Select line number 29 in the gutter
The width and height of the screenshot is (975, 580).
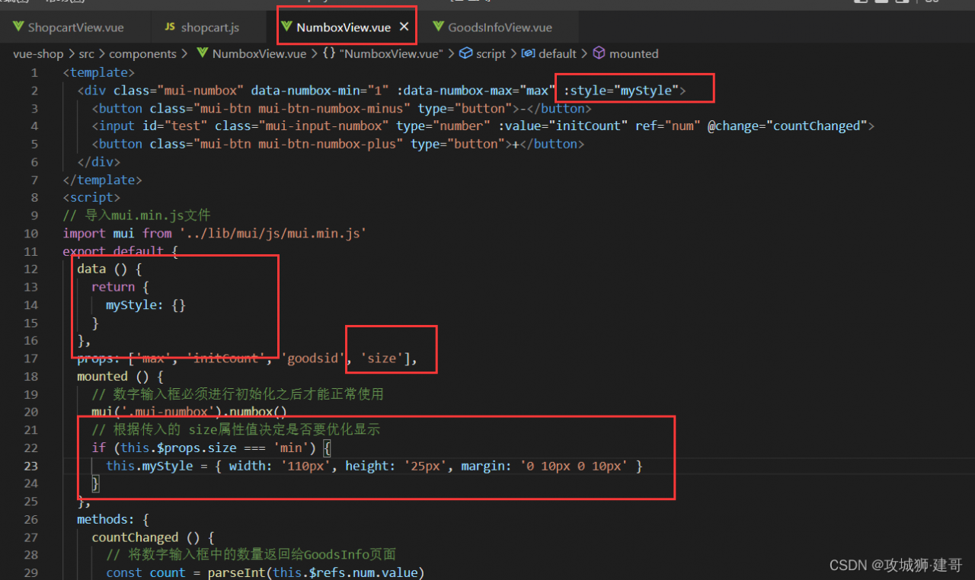click(30, 573)
